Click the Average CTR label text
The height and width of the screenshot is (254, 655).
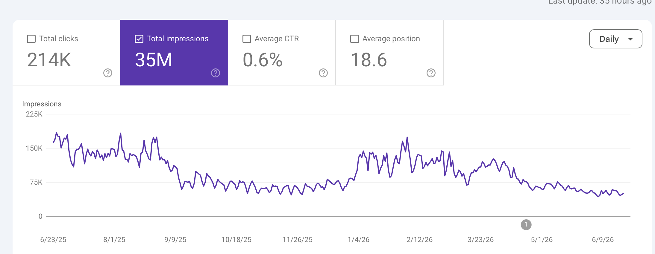(x=277, y=39)
